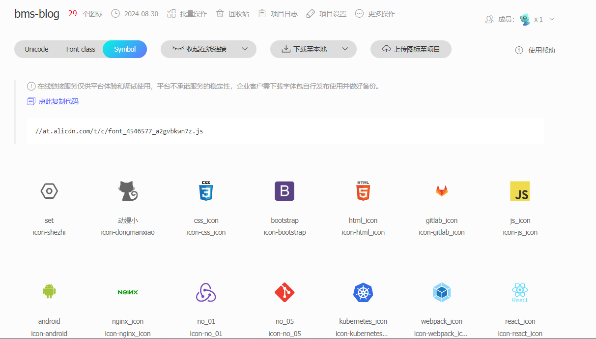Click the kubernetes_icon helm icon

(x=363, y=292)
